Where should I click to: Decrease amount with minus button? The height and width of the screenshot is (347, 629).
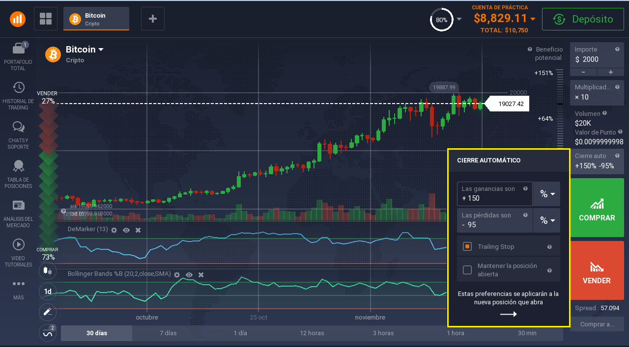[x=583, y=72]
